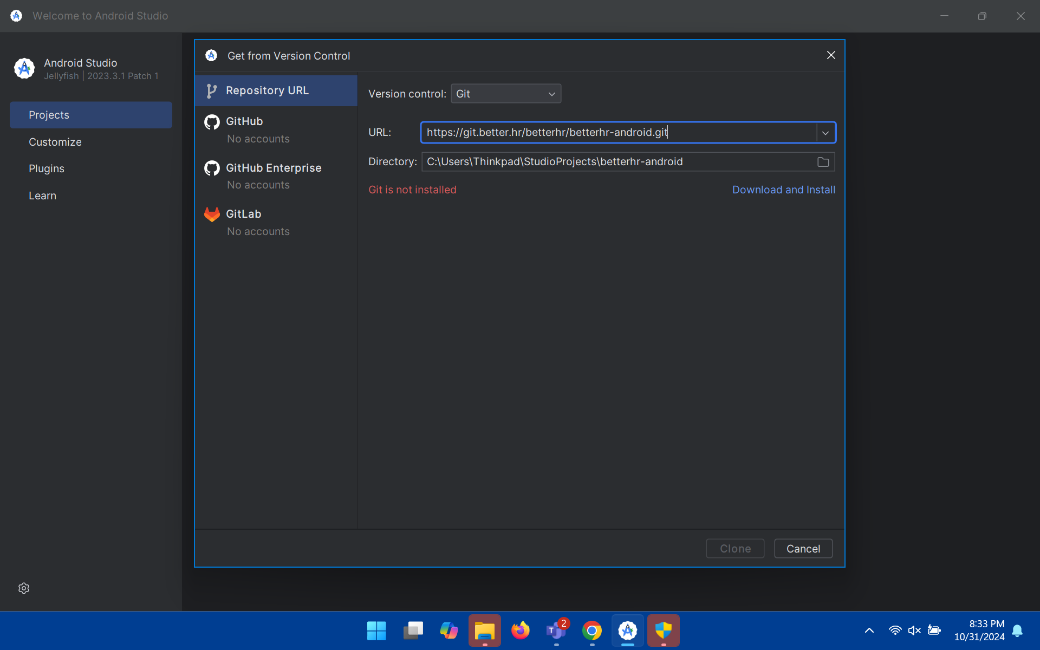Open settings gear in Welcome window
The height and width of the screenshot is (650, 1040).
[24, 588]
